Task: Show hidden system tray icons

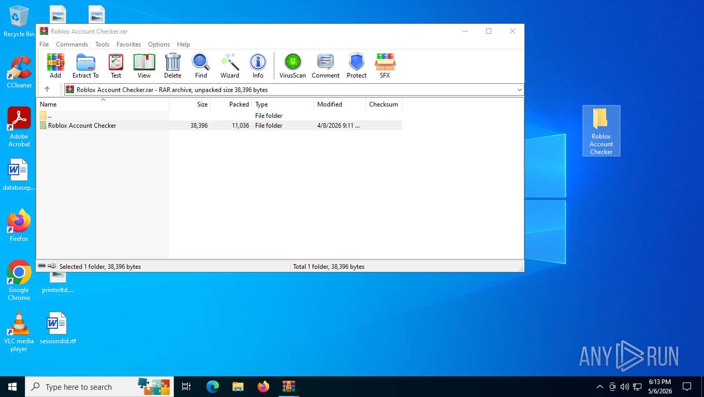Action: click(x=600, y=387)
